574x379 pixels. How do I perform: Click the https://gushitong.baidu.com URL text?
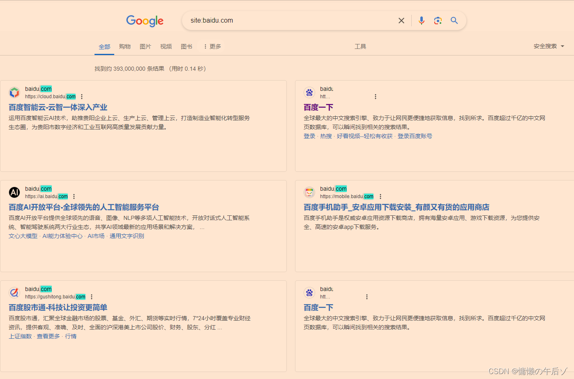55,297
